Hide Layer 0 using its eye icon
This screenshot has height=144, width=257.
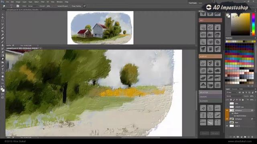tap(227, 126)
